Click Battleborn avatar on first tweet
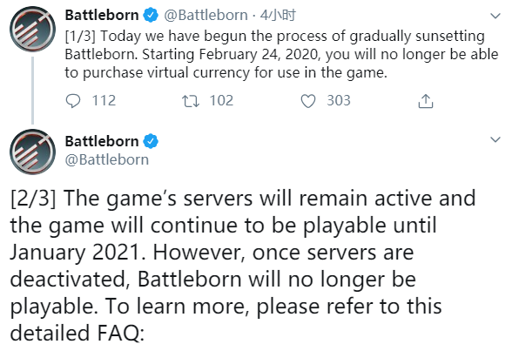Viewport: 512px width, 351px height. [x=32, y=29]
